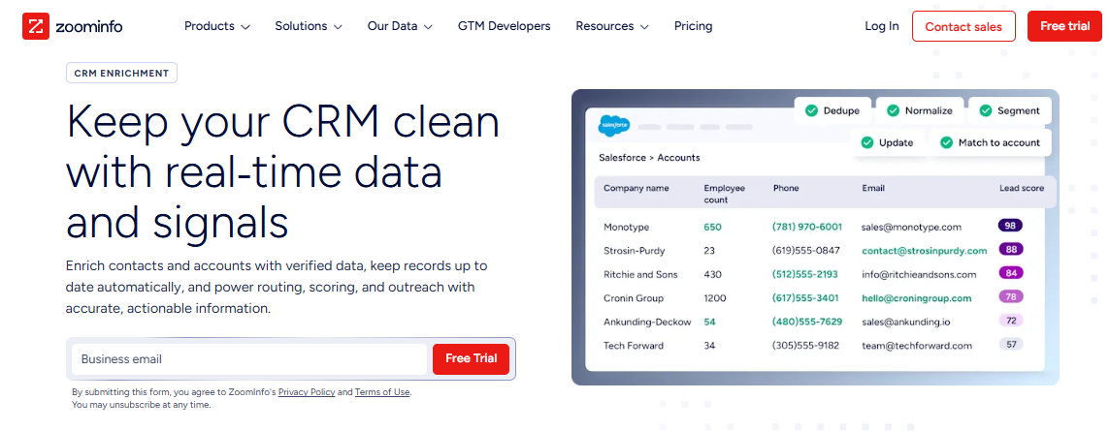Click the lead score 88 badge
Viewport: 1110px width, 431px height.
tap(1010, 250)
